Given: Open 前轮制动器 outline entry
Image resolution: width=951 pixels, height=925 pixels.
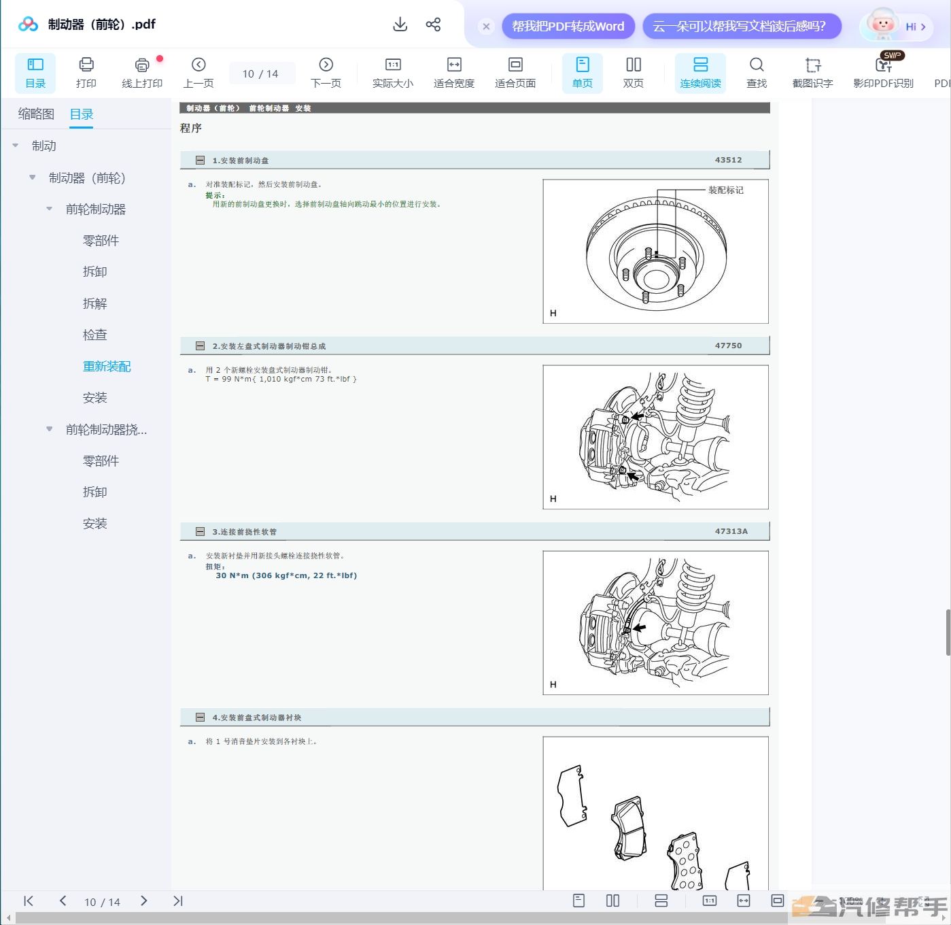Looking at the screenshot, I should pyautogui.click(x=96, y=209).
